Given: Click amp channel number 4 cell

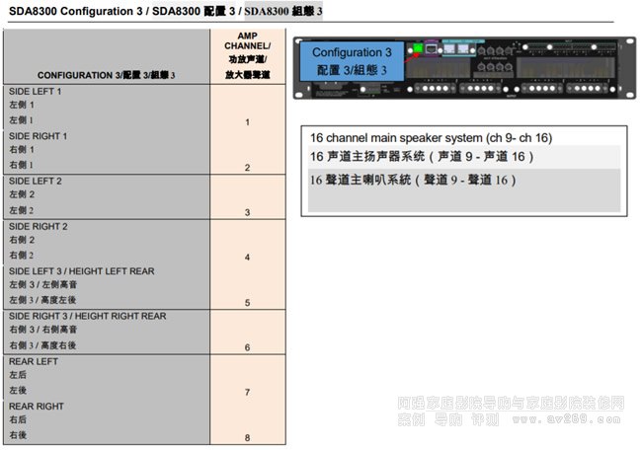Looking at the screenshot, I should click(247, 257).
